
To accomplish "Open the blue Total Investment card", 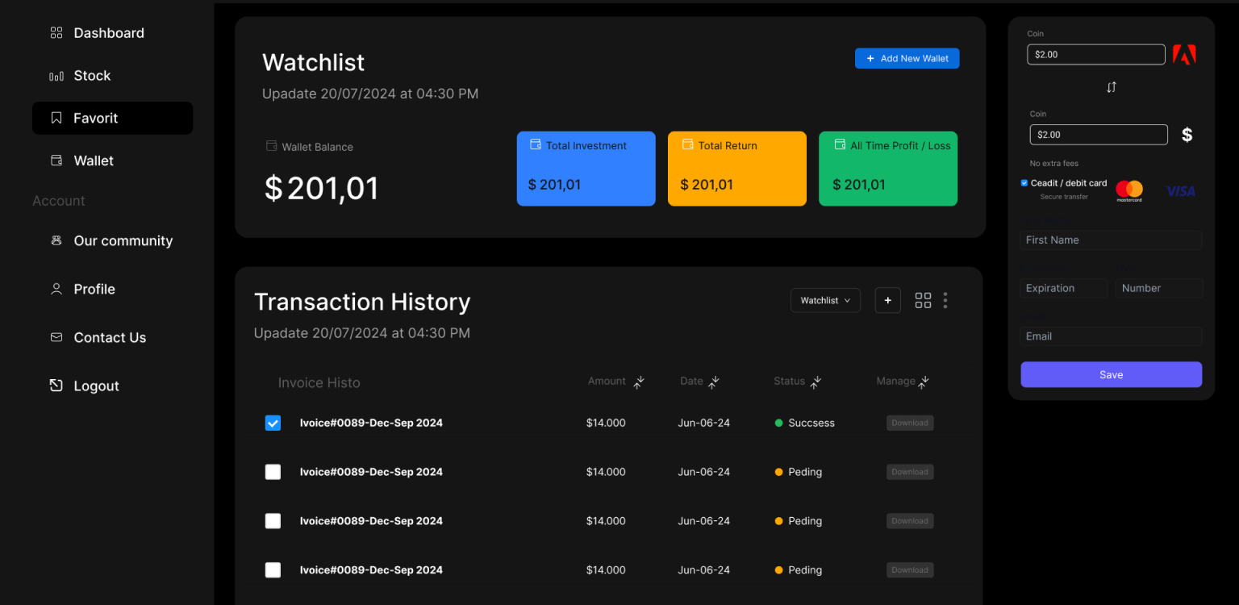I will (x=586, y=169).
